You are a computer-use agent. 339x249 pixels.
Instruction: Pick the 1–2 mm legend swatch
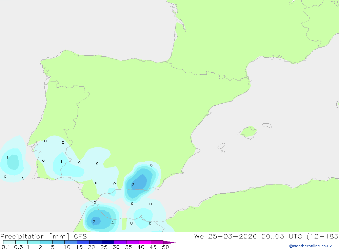(34, 242)
